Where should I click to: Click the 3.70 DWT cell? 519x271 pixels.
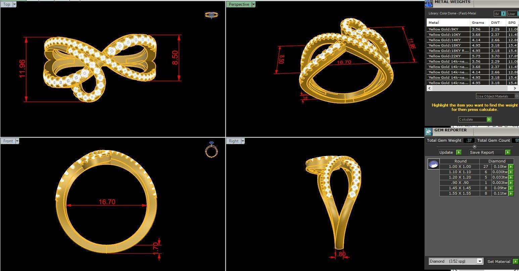click(498, 56)
